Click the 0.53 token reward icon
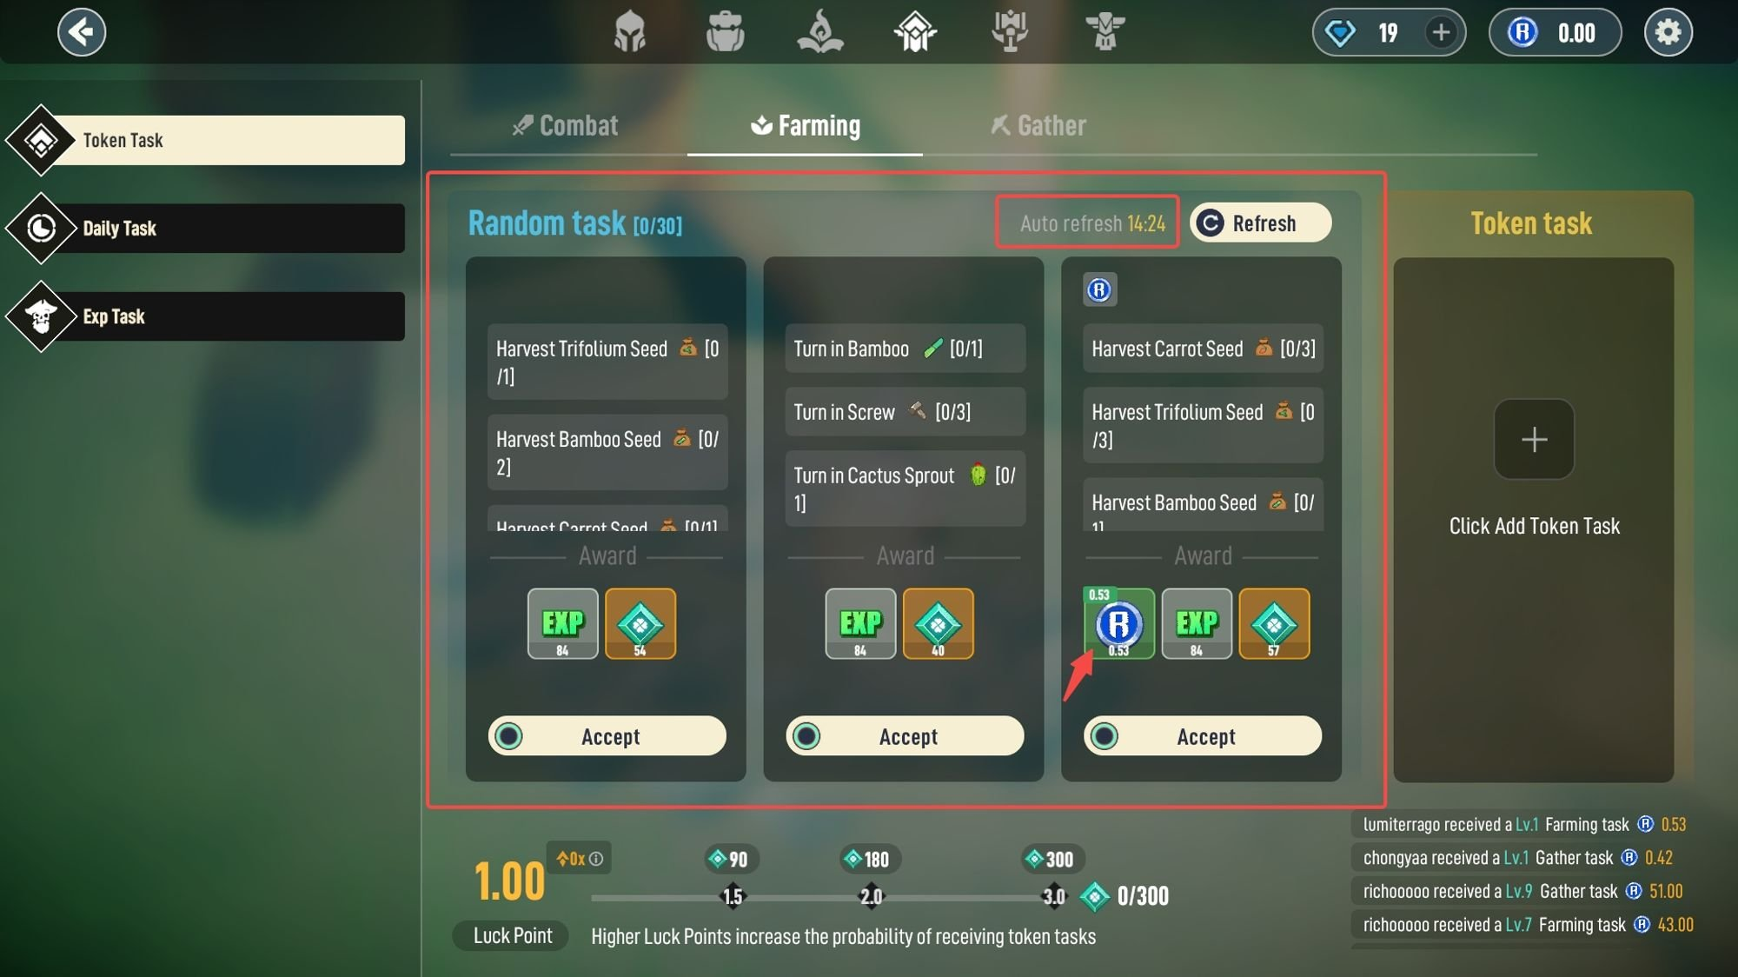The width and height of the screenshot is (1738, 977). pos(1118,623)
